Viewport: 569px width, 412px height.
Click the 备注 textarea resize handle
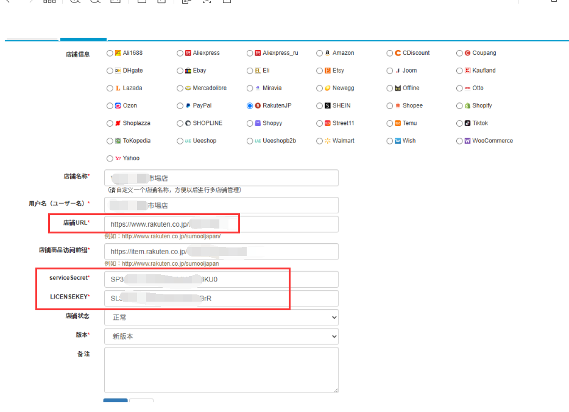(336, 390)
